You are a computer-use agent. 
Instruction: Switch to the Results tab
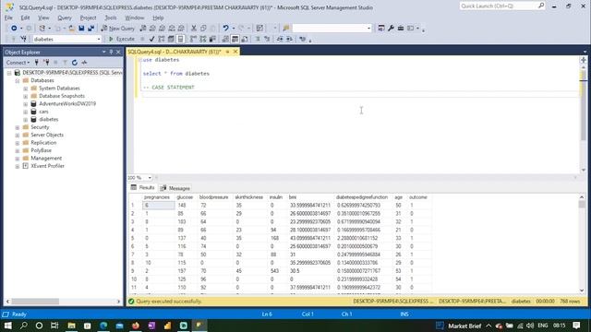(x=143, y=187)
